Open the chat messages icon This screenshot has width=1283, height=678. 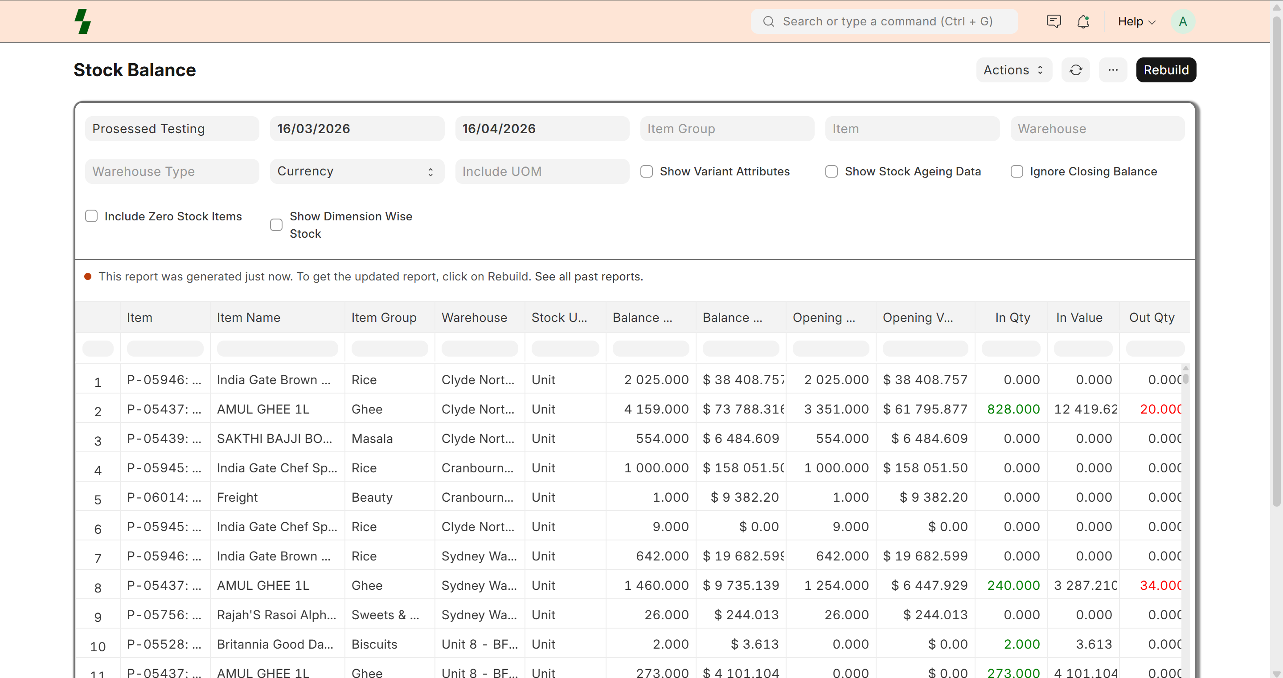point(1053,21)
